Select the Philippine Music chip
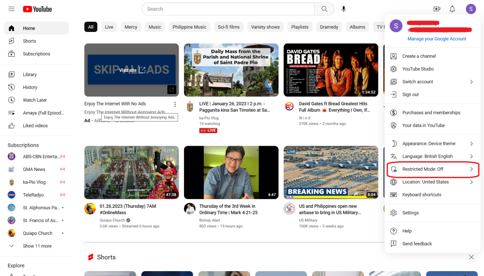484x276 pixels. 189,27
